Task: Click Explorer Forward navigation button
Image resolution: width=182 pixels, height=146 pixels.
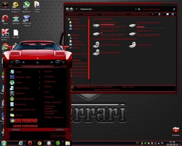Action: pyautogui.click(x=72, y=9)
